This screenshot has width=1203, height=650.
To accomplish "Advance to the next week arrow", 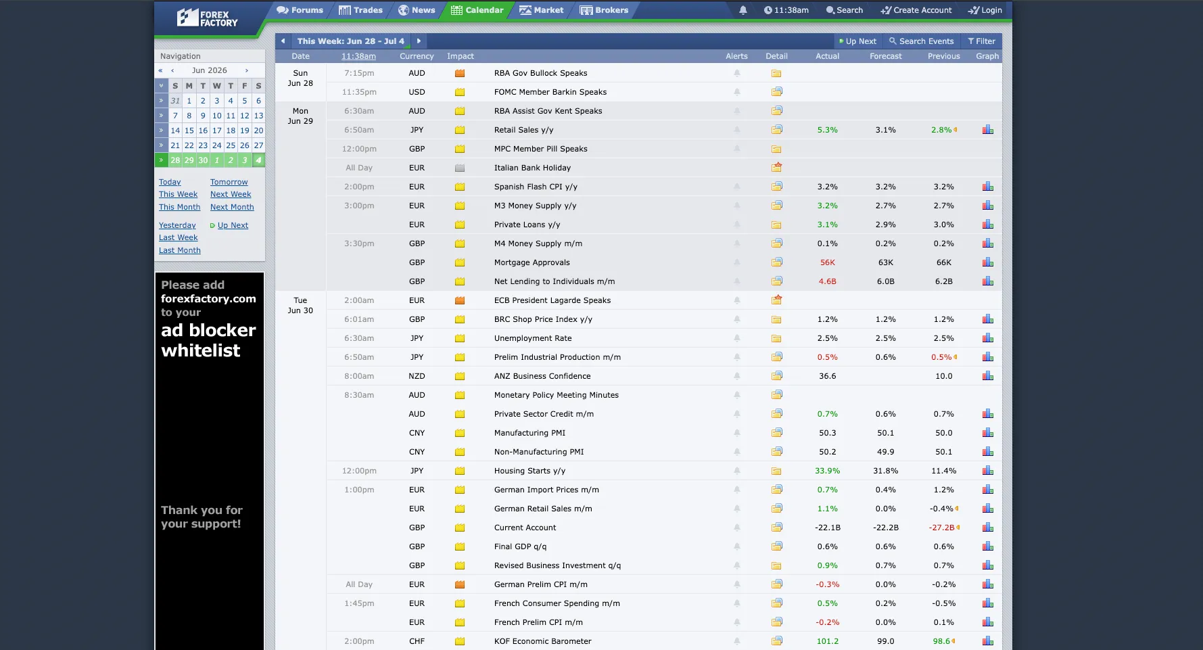I will 419,41.
